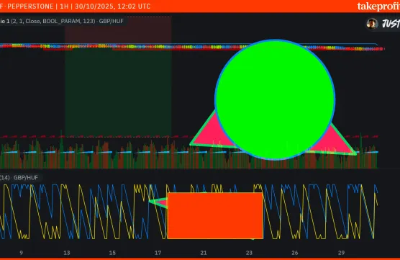Image resolution: width=400 pixels, height=260 pixels.
Task: Click date label 15 on time axis
Action: (112, 253)
